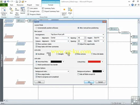
Task: Click the Column Spacing value field
Action: 81,41
